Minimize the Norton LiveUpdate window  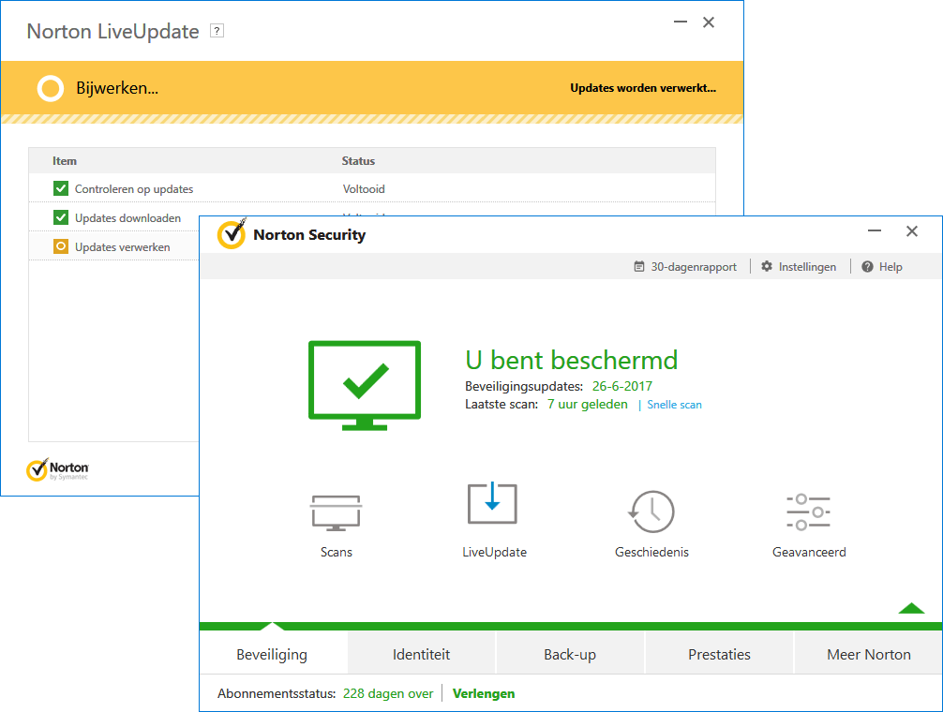coord(681,22)
